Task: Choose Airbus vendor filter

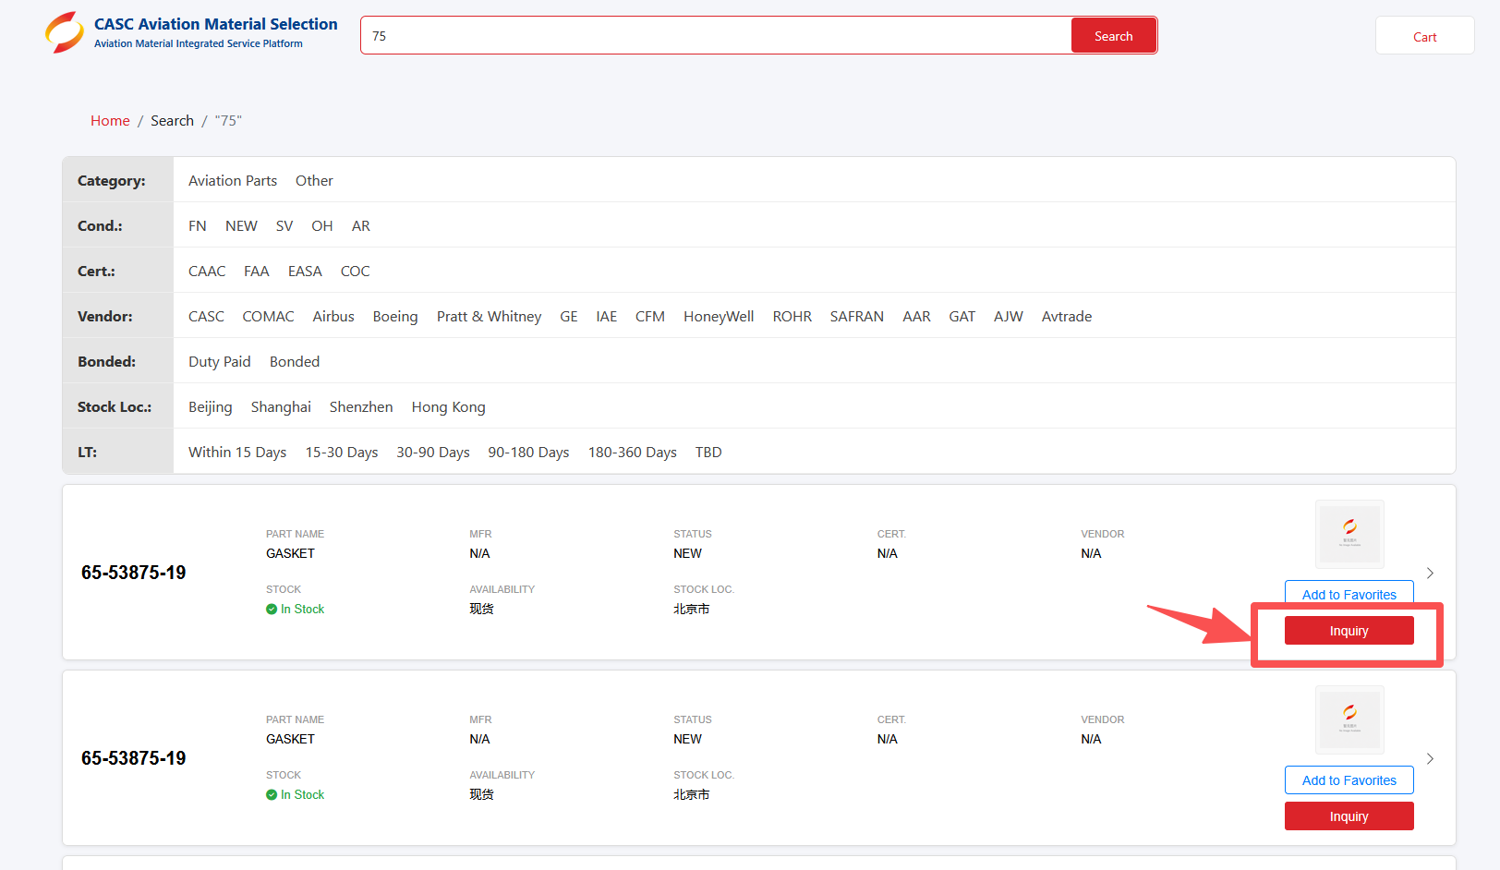Action: (x=333, y=317)
